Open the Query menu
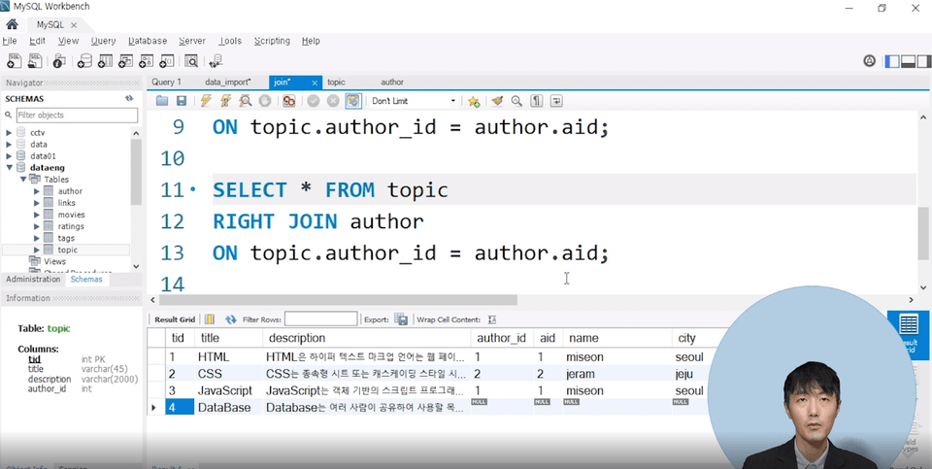 (104, 41)
